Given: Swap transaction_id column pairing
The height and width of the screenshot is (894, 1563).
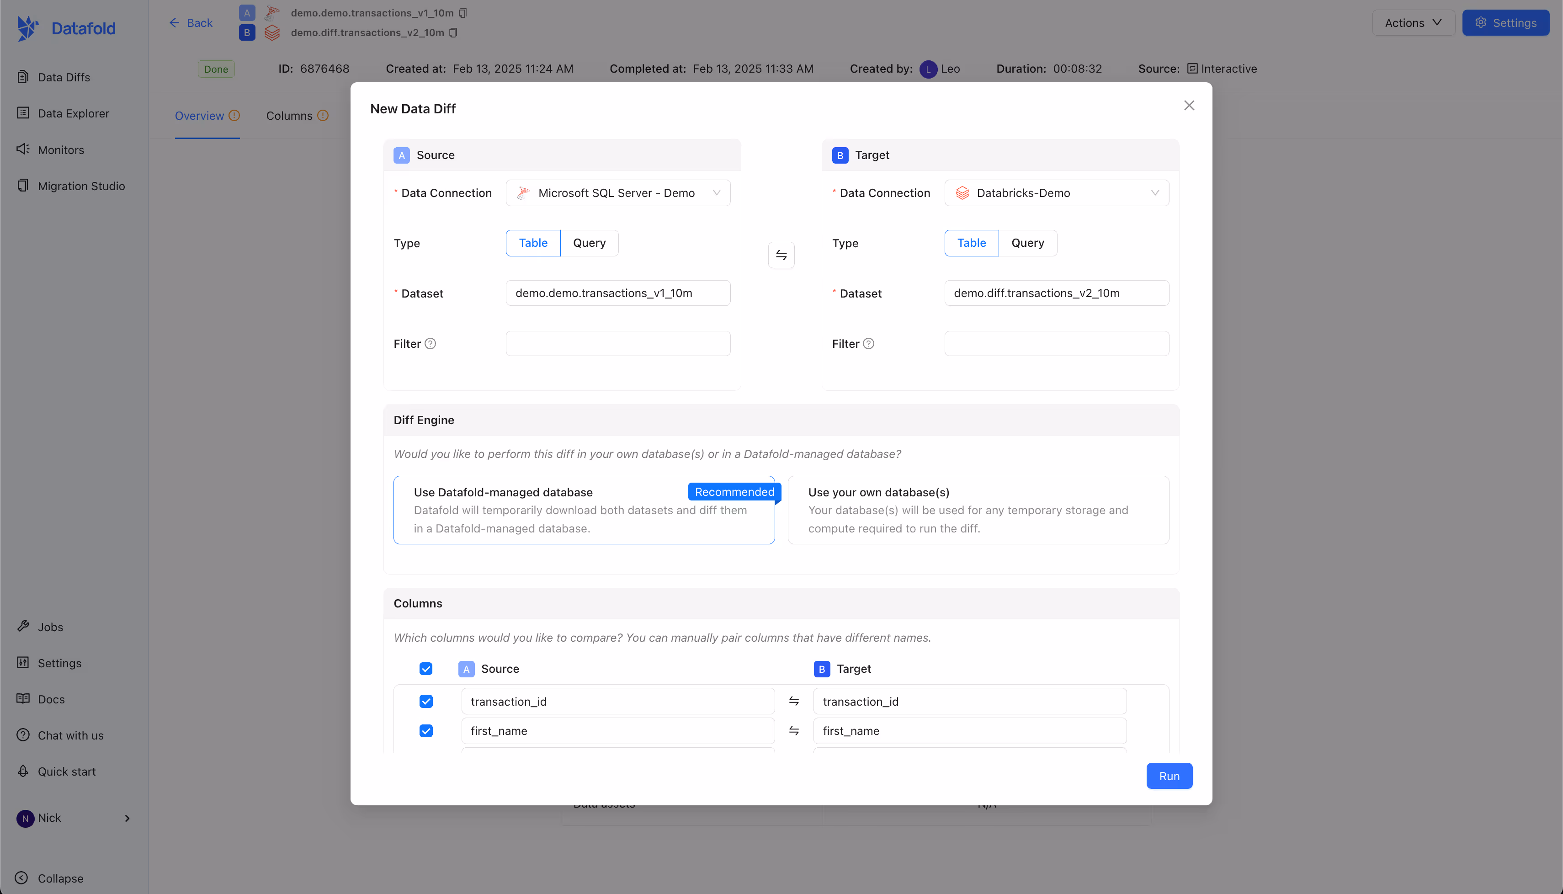Looking at the screenshot, I should pyautogui.click(x=794, y=701).
